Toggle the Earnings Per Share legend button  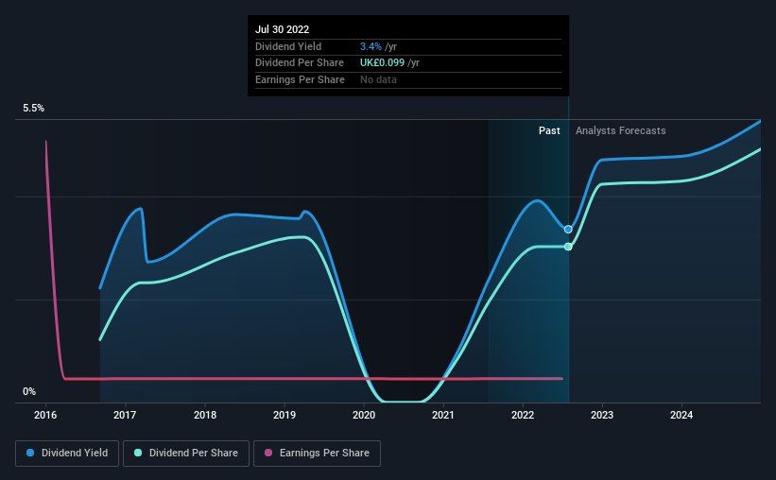tap(317, 454)
